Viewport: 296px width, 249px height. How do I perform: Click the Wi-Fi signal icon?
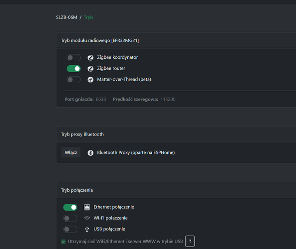87,218
